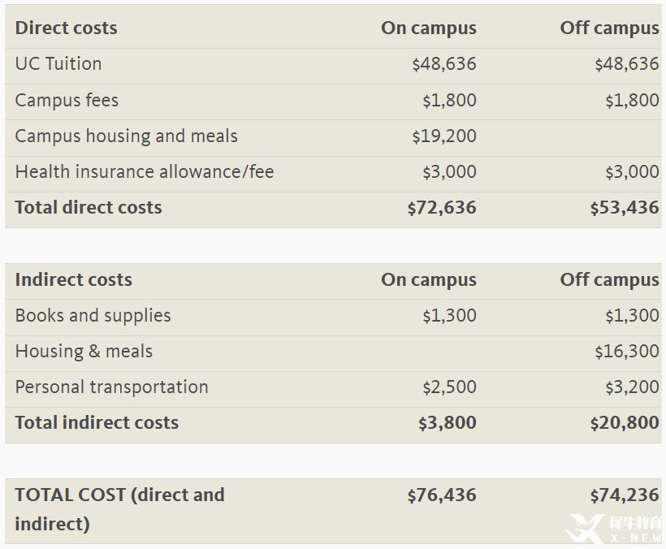Select the $72,636 on campus direct total
This screenshot has width=666, height=549.
(x=442, y=207)
